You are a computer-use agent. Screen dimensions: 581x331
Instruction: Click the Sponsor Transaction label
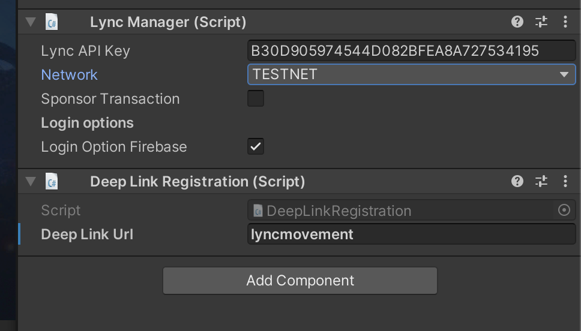click(110, 99)
